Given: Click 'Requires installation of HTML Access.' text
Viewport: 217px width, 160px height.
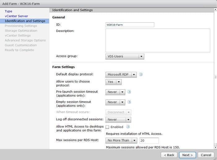Looking at the screenshot, I should pyautogui.click(x=134, y=134).
